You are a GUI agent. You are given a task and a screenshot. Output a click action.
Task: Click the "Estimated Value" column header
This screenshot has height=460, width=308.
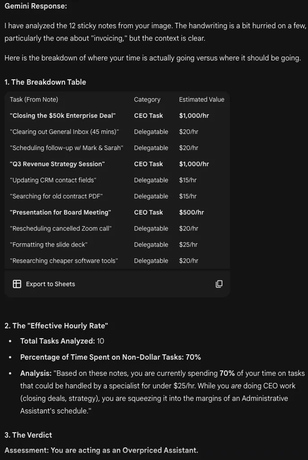click(201, 99)
